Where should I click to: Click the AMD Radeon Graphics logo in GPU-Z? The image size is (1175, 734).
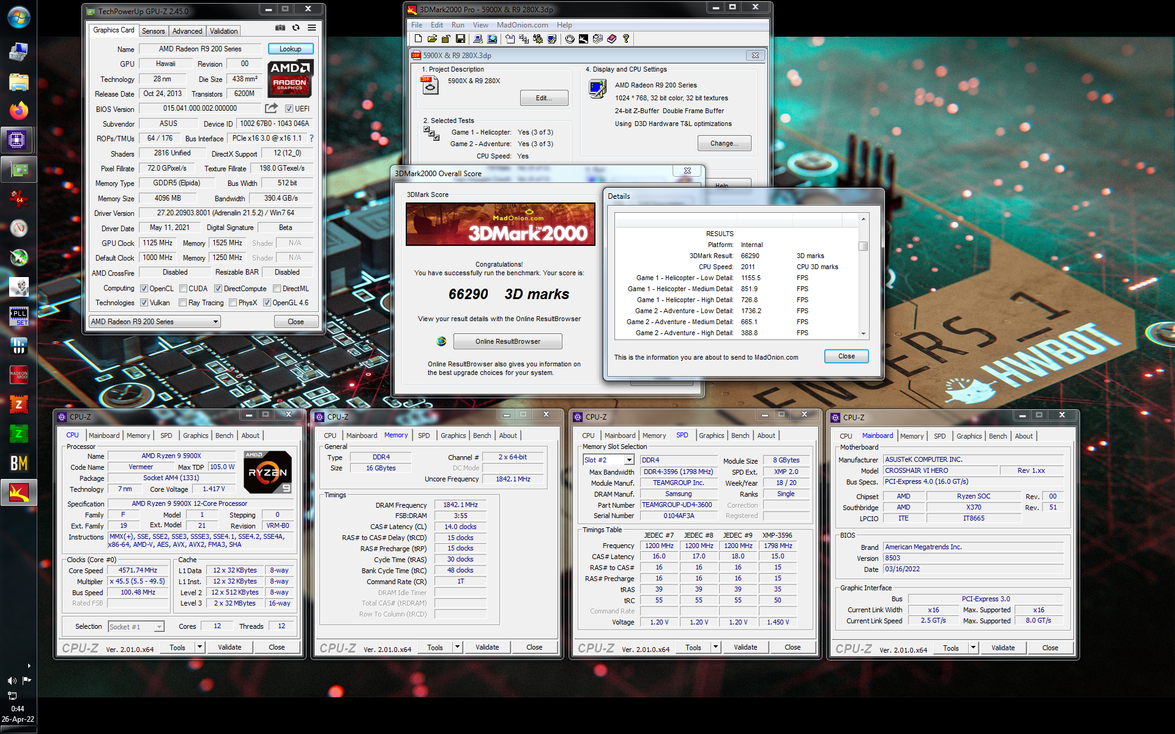click(291, 78)
